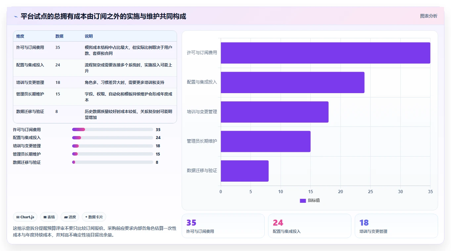The image size is (451, 251).
Task: Click the 许可与订阅费用 progress bar
Action: [113, 129]
